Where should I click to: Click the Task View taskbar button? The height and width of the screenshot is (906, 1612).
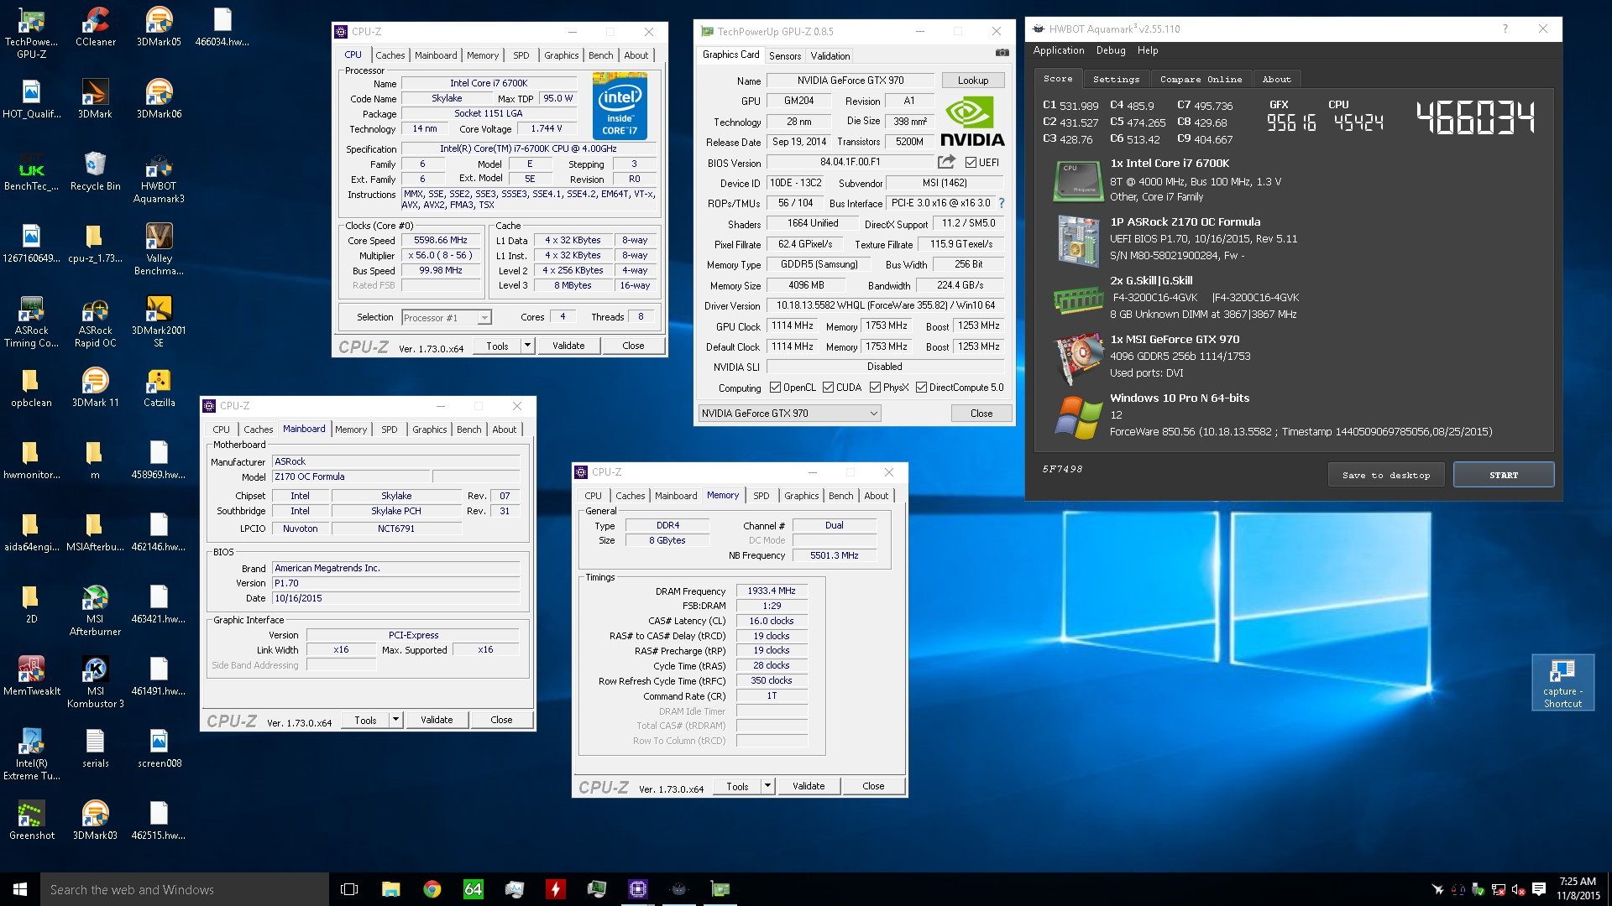tap(349, 889)
